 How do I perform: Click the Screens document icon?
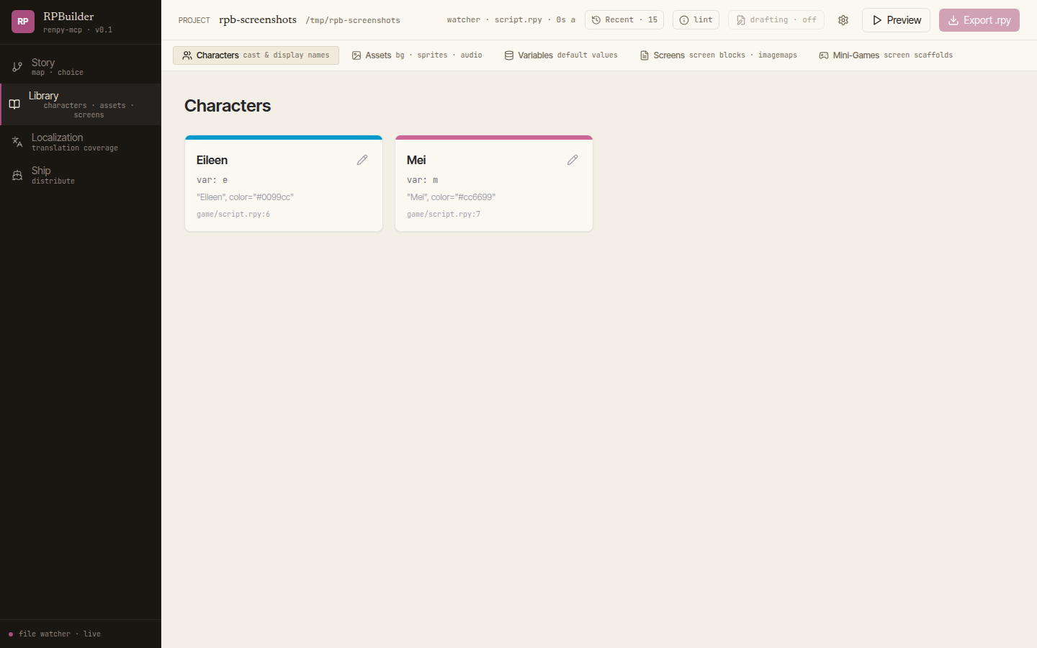coord(645,55)
